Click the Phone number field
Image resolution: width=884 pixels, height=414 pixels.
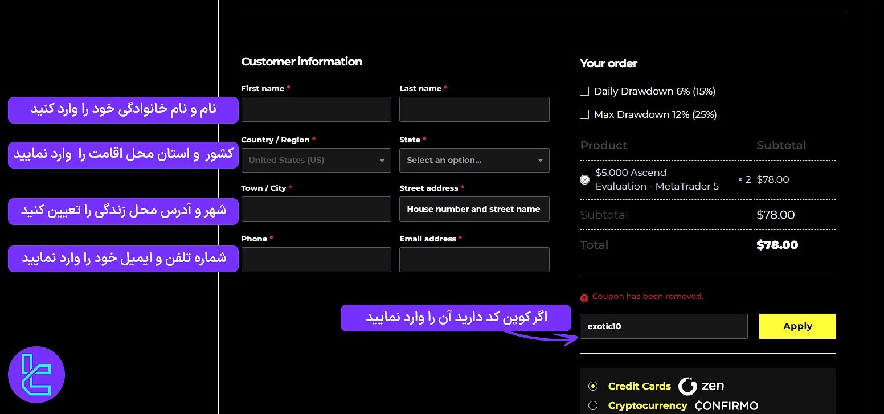click(316, 259)
